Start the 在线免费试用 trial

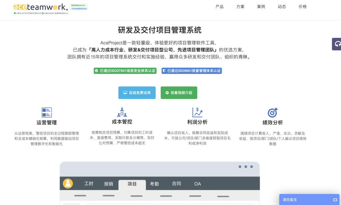click(x=137, y=93)
